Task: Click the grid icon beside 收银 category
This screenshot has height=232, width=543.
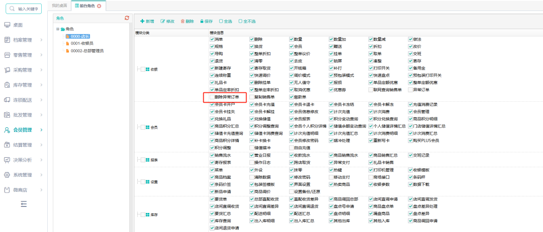Action: pyautogui.click(x=147, y=69)
